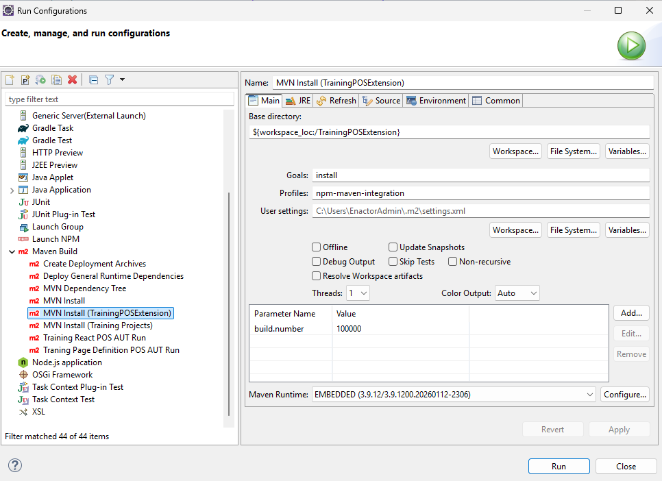Click the Add... parameter button

click(x=631, y=313)
